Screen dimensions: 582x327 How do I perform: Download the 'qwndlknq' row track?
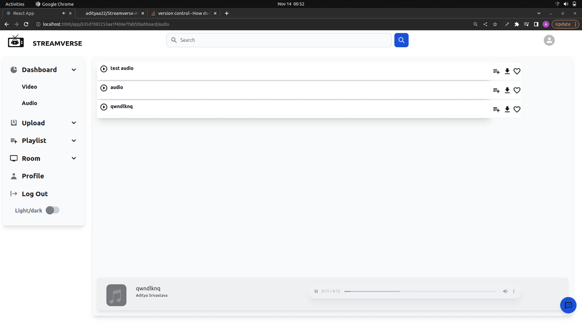507,109
